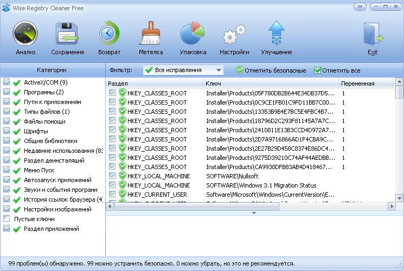The height and width of the screenshot is (271, 404).
Task: Click the vertical scrollbar thumb
Action: [x=399, y=92]
